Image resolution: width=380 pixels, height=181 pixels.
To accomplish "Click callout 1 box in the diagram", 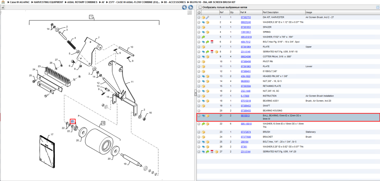I will click(x=91, y=17).
